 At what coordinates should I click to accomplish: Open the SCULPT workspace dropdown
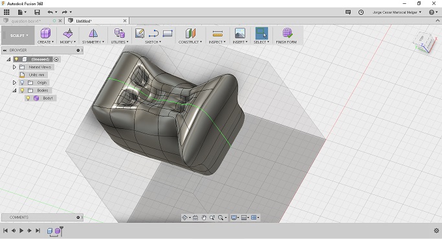(x=19, y=36)
